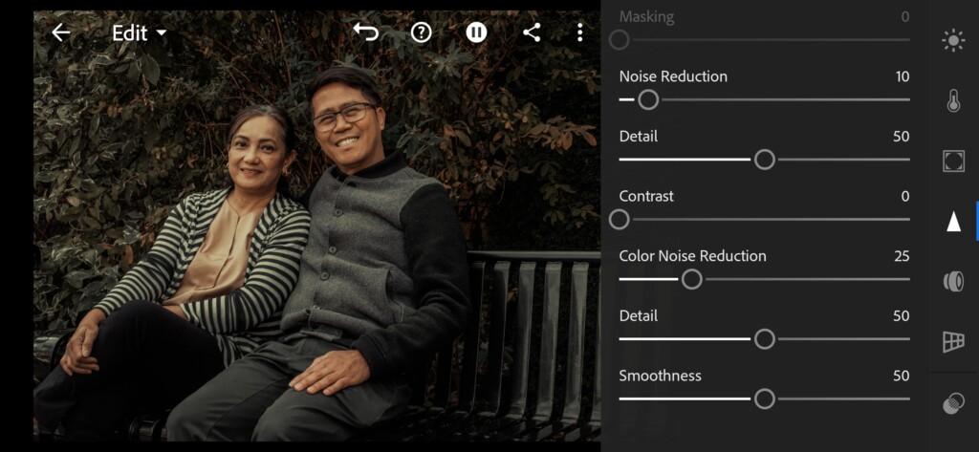Adjust the Noise Reduction slider handle
The width and height of the screenshot is (979, 452).
click(x=648, y=99)
